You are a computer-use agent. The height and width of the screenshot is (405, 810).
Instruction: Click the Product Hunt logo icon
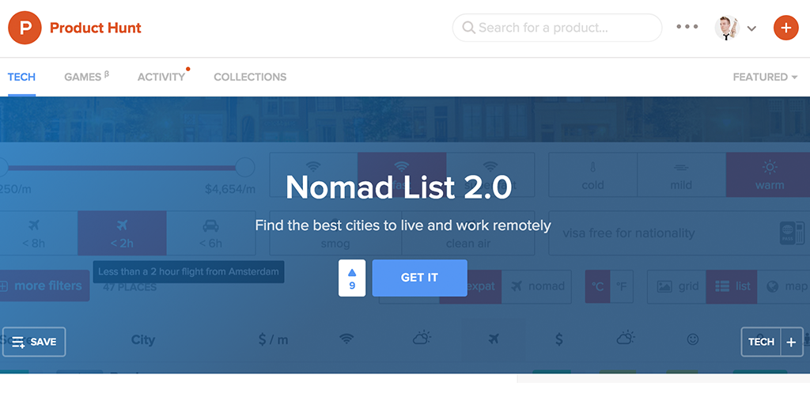25,28
